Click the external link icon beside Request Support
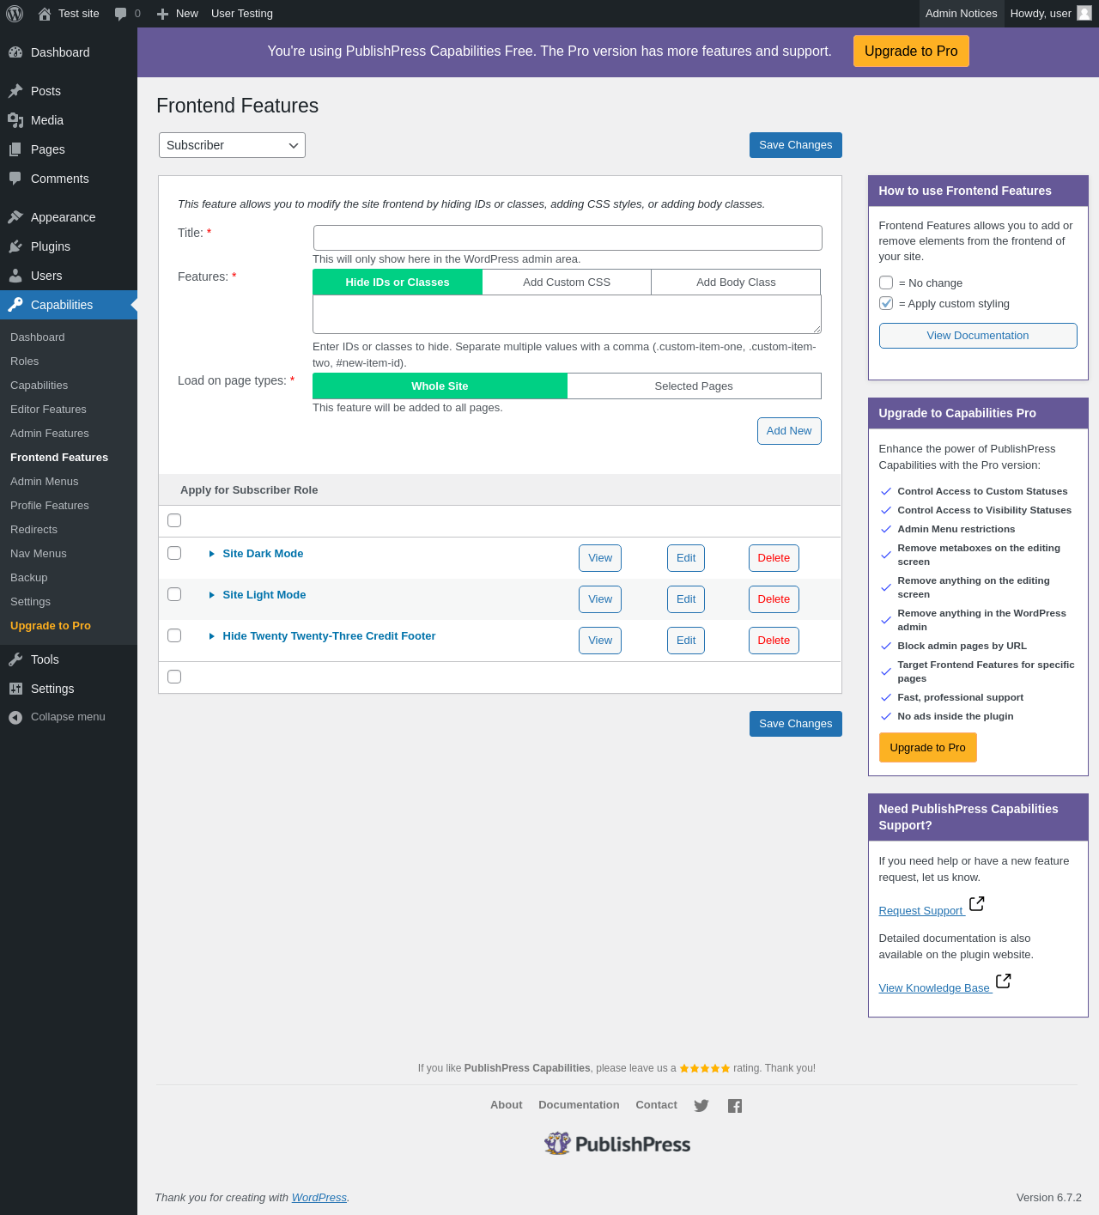This screenshot has height=1215, width=1099. (976, 904)
